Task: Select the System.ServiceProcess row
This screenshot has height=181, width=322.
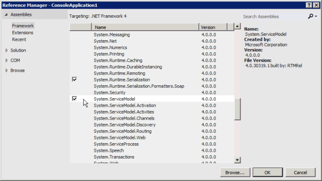Action: click(x=152, y=144)
